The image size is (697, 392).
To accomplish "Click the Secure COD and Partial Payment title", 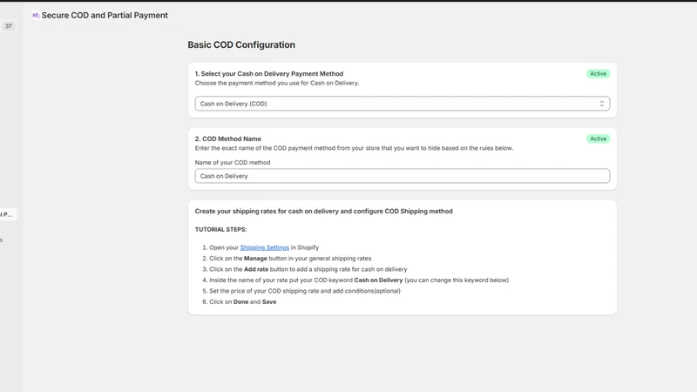I will click(x=105, y=15).
